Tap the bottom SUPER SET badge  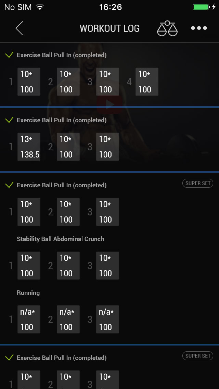pyautogui.click(x=197, y=356)
